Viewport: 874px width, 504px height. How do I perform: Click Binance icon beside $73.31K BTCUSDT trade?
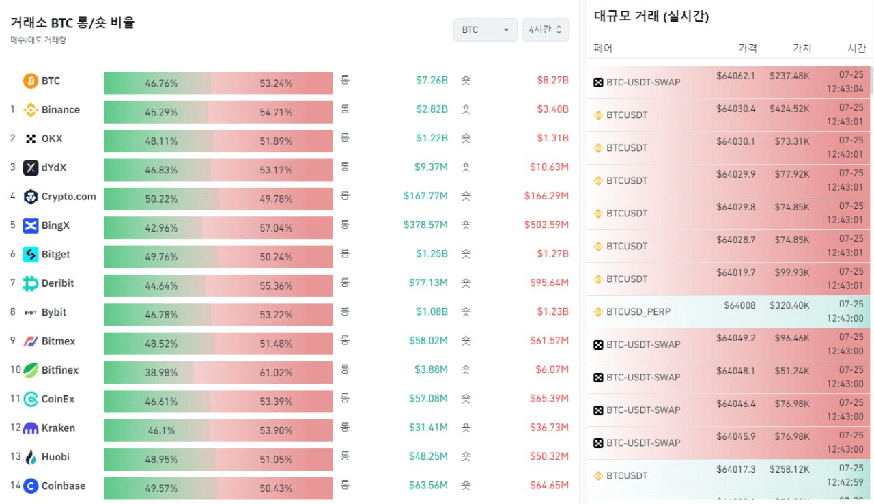598,148
